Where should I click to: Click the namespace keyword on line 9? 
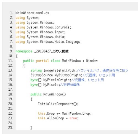24,51
